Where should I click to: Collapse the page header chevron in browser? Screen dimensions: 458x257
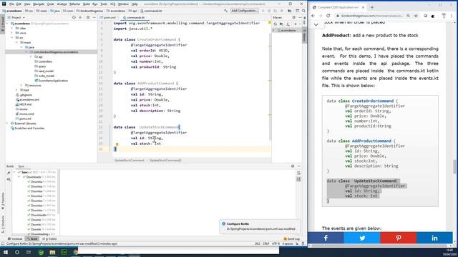click(316, 25)
